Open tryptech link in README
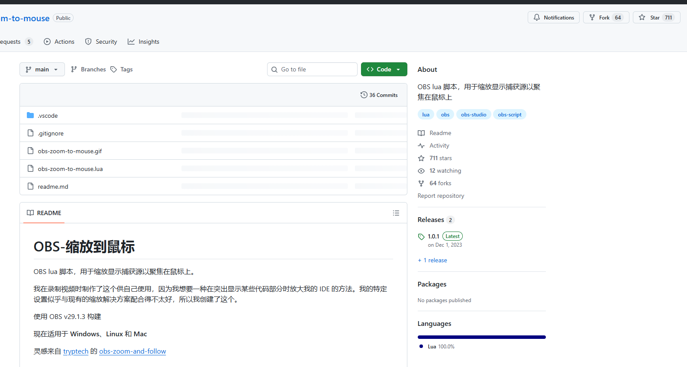Image resolution: width=687 pixels, height=367 pixels. point(76,351)
